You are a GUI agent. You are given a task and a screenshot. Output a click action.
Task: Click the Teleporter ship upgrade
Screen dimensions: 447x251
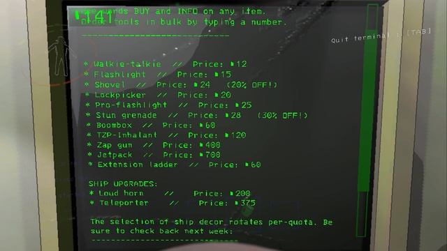pyautogui.click(x=173, y=203)
